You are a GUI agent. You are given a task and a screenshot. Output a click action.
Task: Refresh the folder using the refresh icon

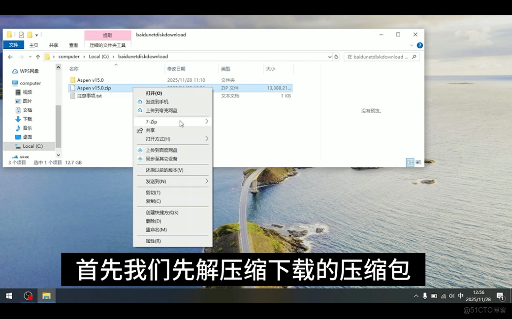click(337, 57)
